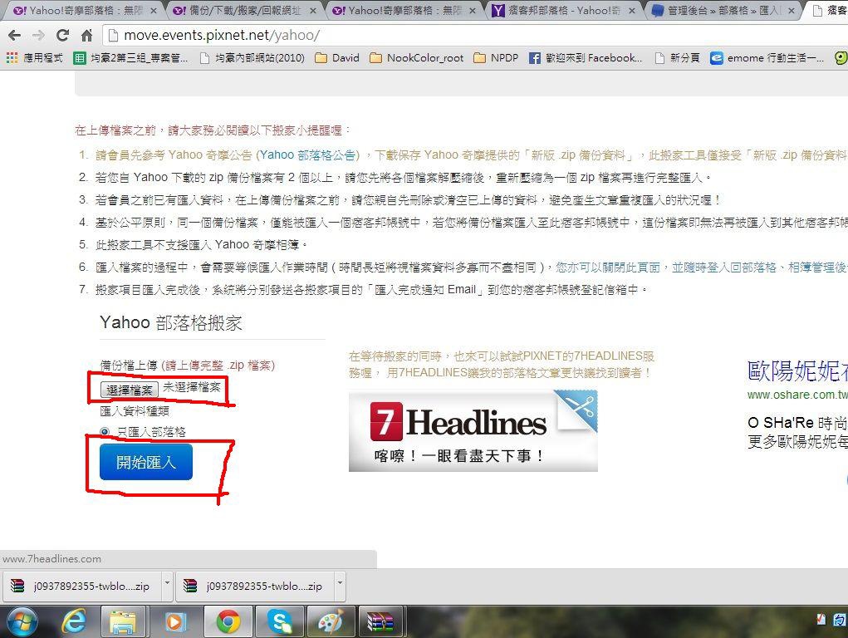This screenshot has width=848, height=638.
Task: Click the 選擇檔案 file chooser button
Action: (130, 389)
